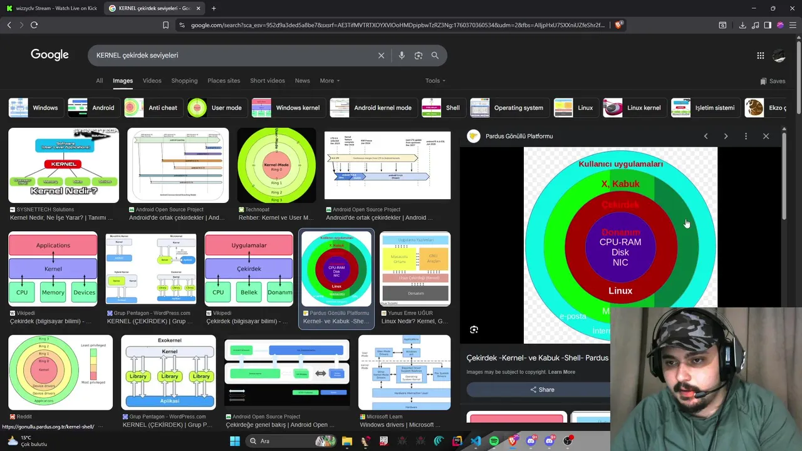This screenshot has width=802, height=451.
Task: Open the weather widget showing 15°C
Action: [x=26, y=441]
